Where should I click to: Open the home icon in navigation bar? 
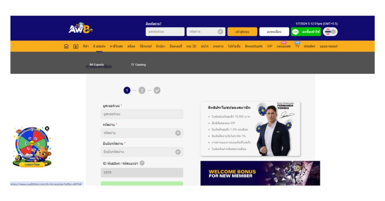[66, 46]
